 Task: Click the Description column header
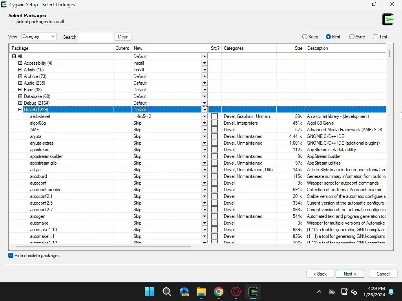(345, 48)
